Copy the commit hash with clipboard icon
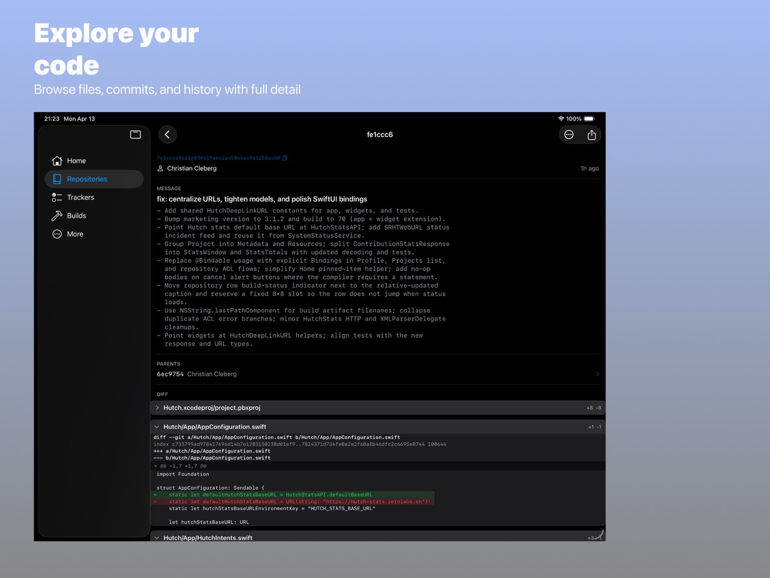The image size is (770, 578). point(285,158)
